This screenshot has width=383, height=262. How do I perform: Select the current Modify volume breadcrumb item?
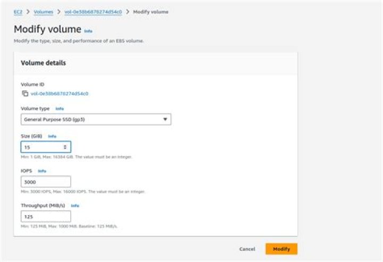tap(151, 11)
